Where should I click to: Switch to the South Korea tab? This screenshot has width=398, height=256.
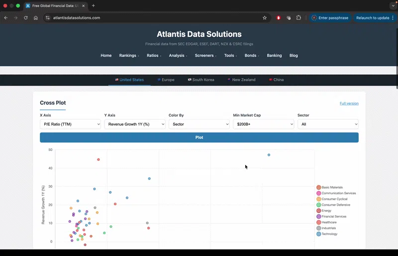tap(201, 80)
